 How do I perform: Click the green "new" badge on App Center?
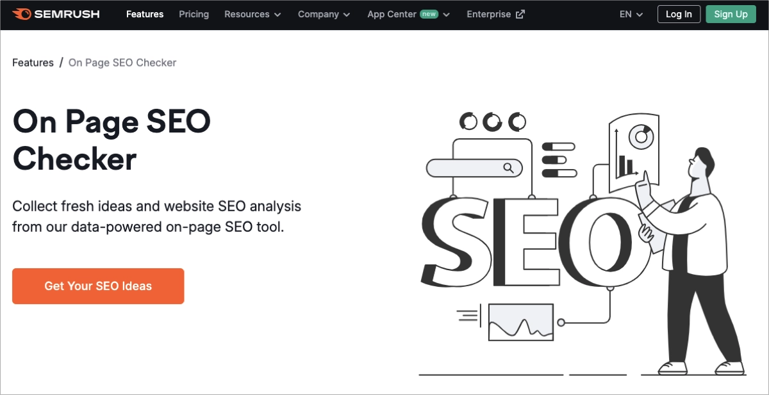pos(431,13)
